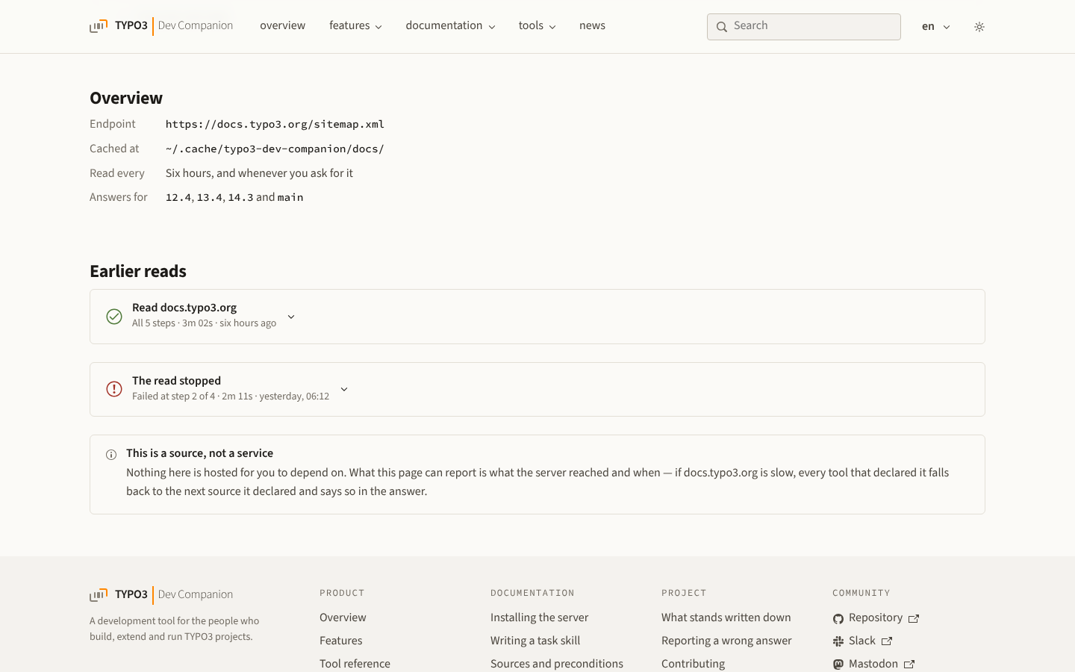This screenshot has height=672, width=1075.
Task: Click 'This is a source, not a service' heading
Action: (199, 453)
